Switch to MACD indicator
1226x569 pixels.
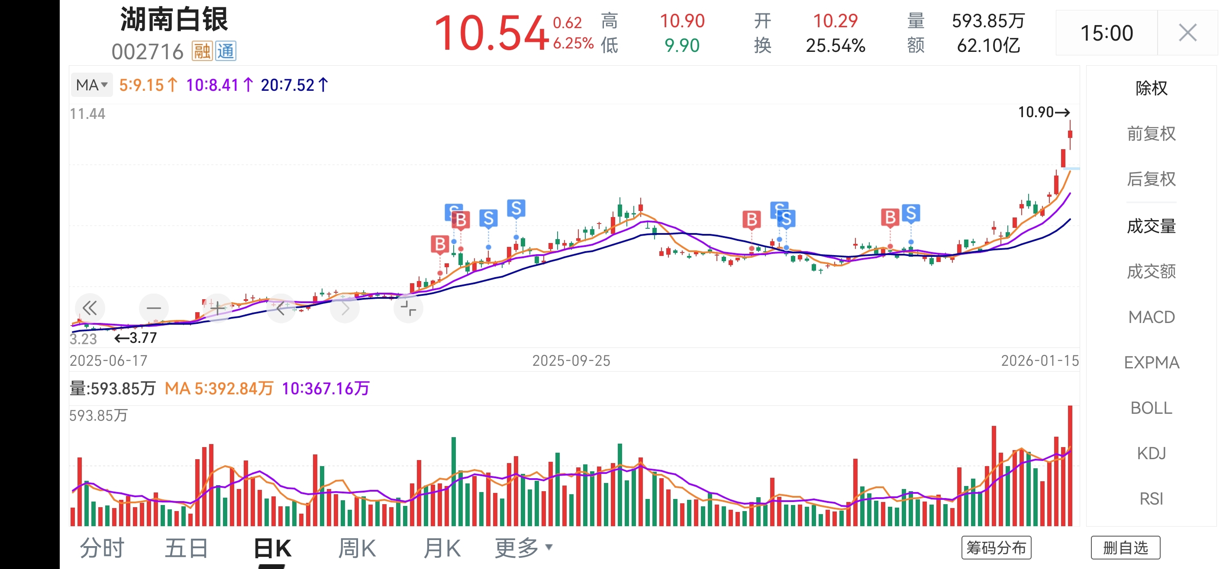click(1151, 317)
